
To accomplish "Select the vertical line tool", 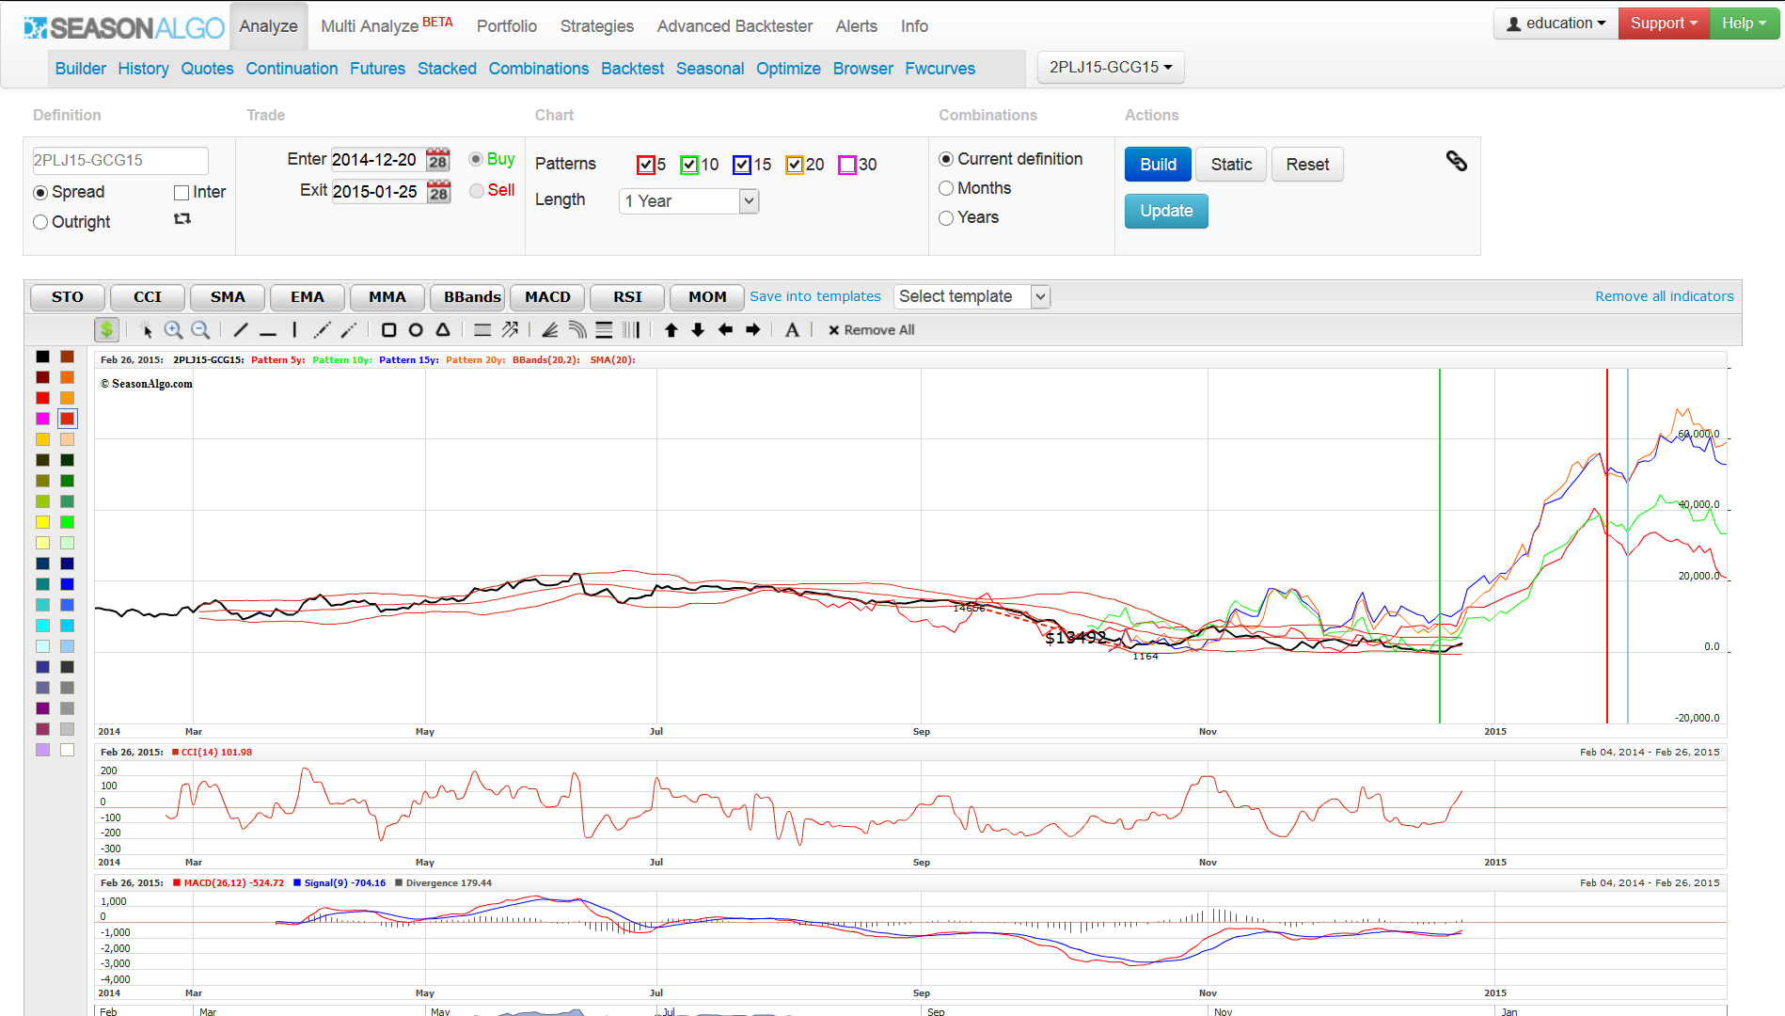I will point(294,330).
